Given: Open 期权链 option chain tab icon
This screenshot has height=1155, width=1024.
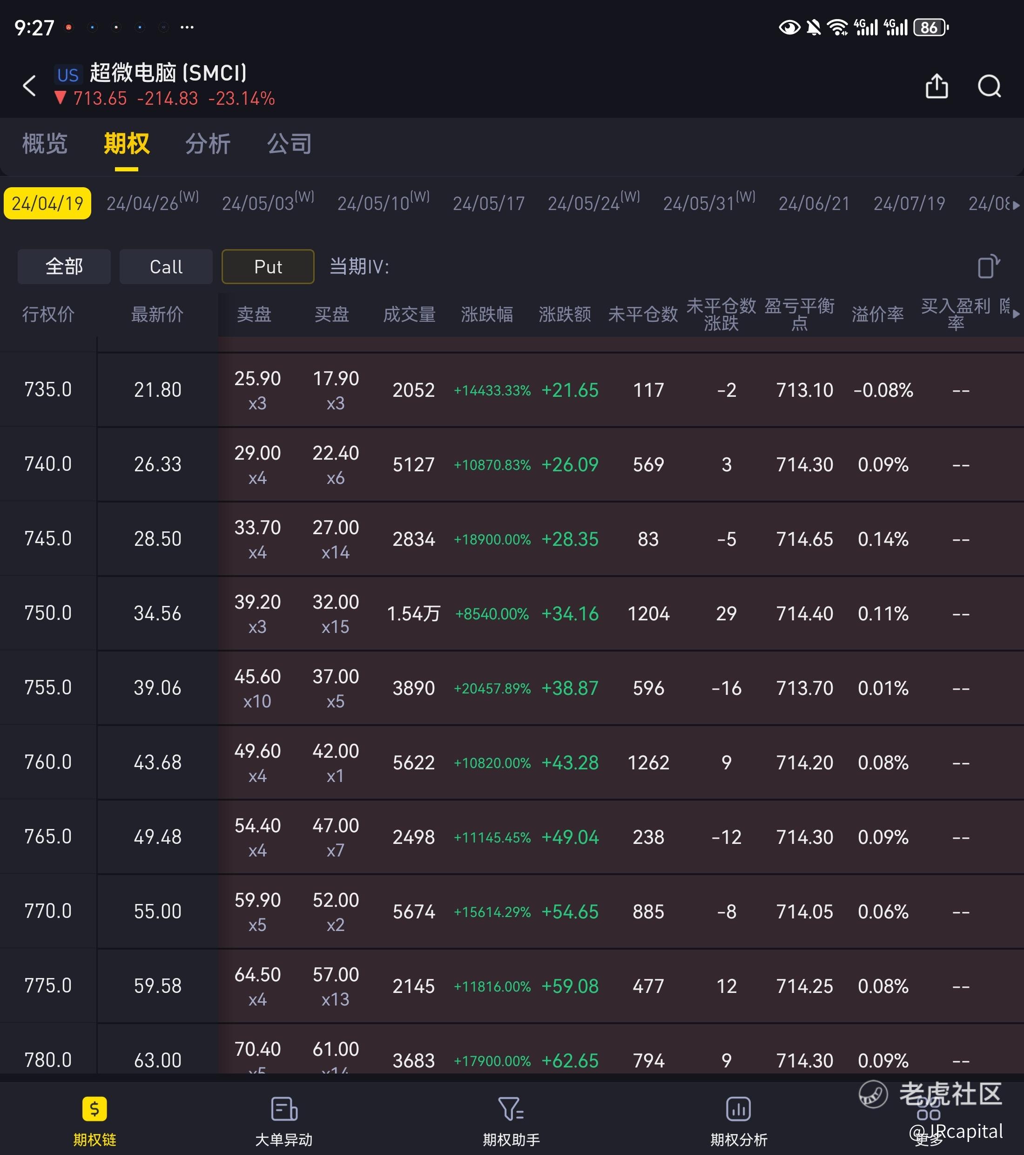Looking at the screenshot, I should point(94,1109).
